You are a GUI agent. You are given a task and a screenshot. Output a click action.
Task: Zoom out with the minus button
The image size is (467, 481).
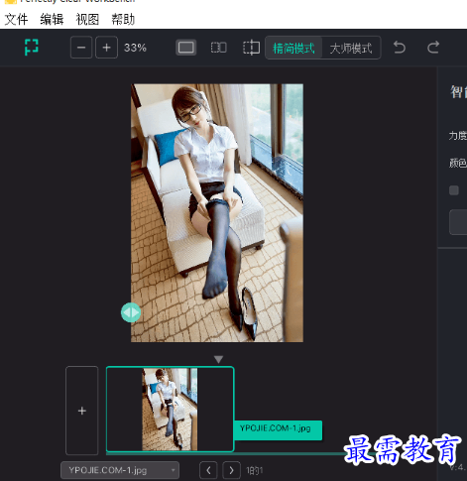81,48
